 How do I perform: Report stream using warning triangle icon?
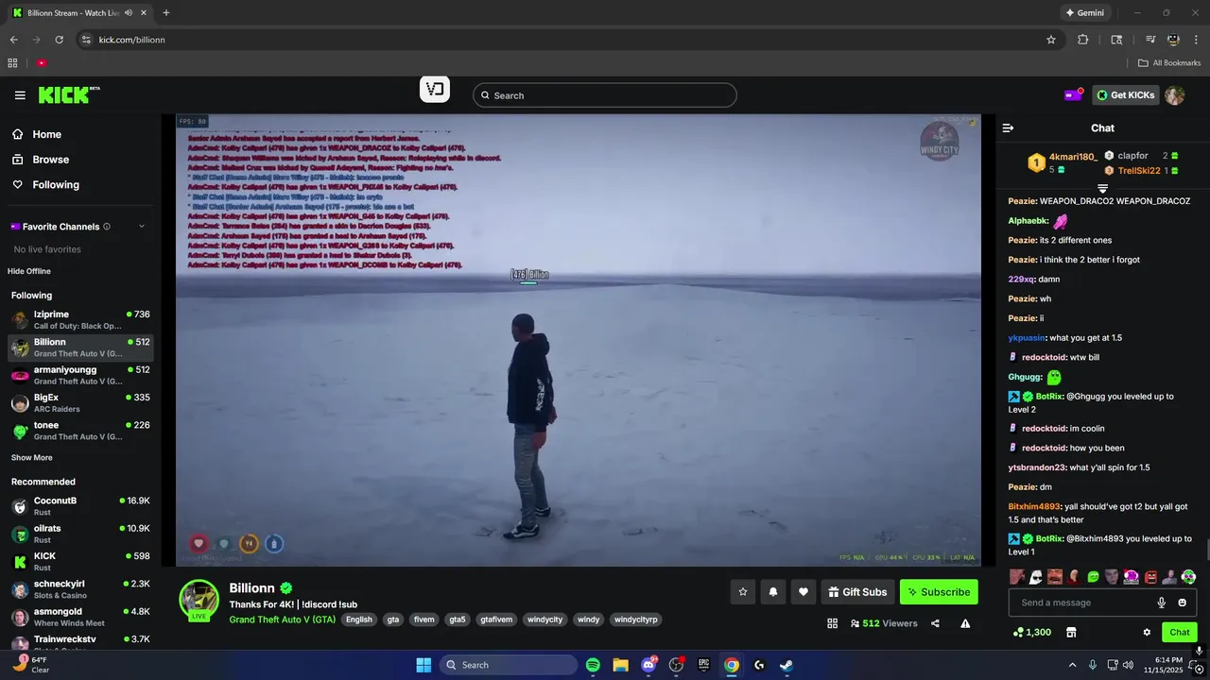point(965,623)
